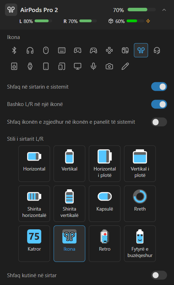Pick the keyboard device icon

pyautogui.click(x=62, y=50)
